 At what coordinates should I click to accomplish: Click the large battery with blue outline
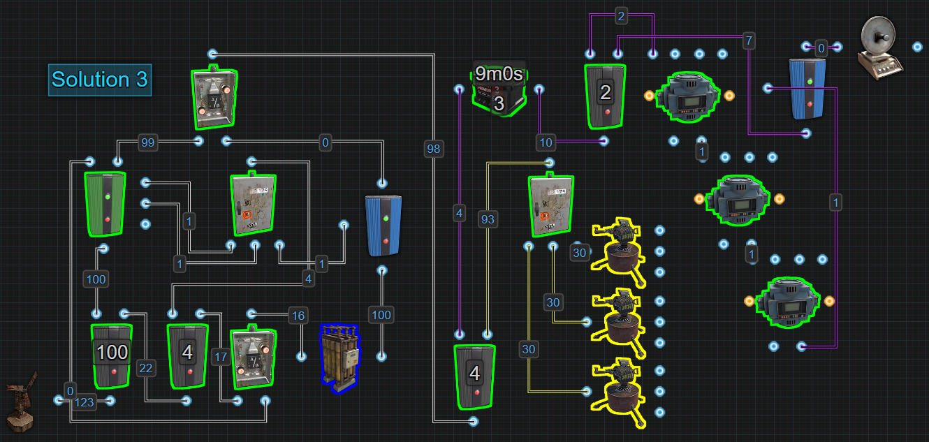coord(340,357)
